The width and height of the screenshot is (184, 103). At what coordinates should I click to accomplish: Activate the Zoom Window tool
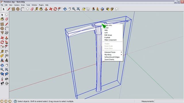click(7, 70)
